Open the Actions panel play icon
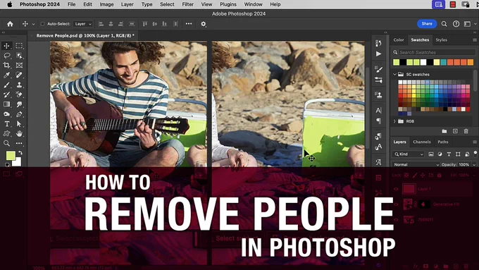The image size is (479, 270). point(378,54)
